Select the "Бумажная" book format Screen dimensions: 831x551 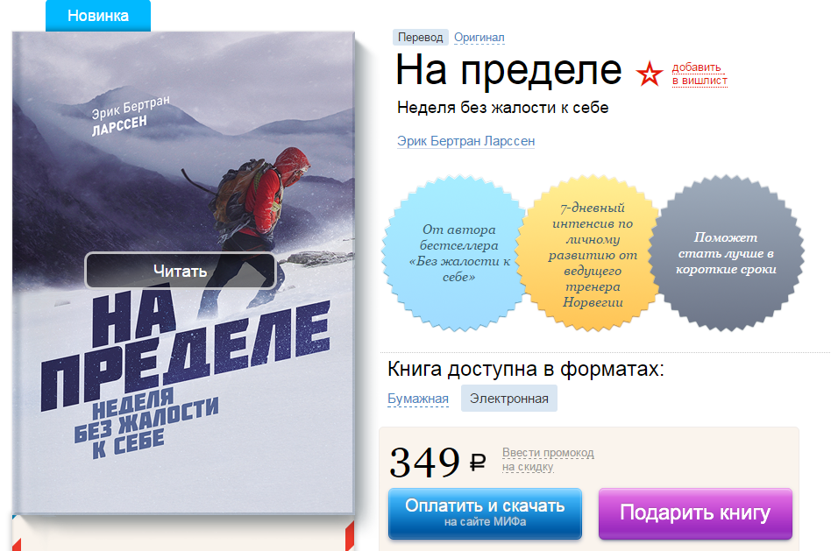tap(418, 399)
